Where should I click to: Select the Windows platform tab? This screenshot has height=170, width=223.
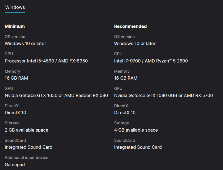(x=15, y=7)
